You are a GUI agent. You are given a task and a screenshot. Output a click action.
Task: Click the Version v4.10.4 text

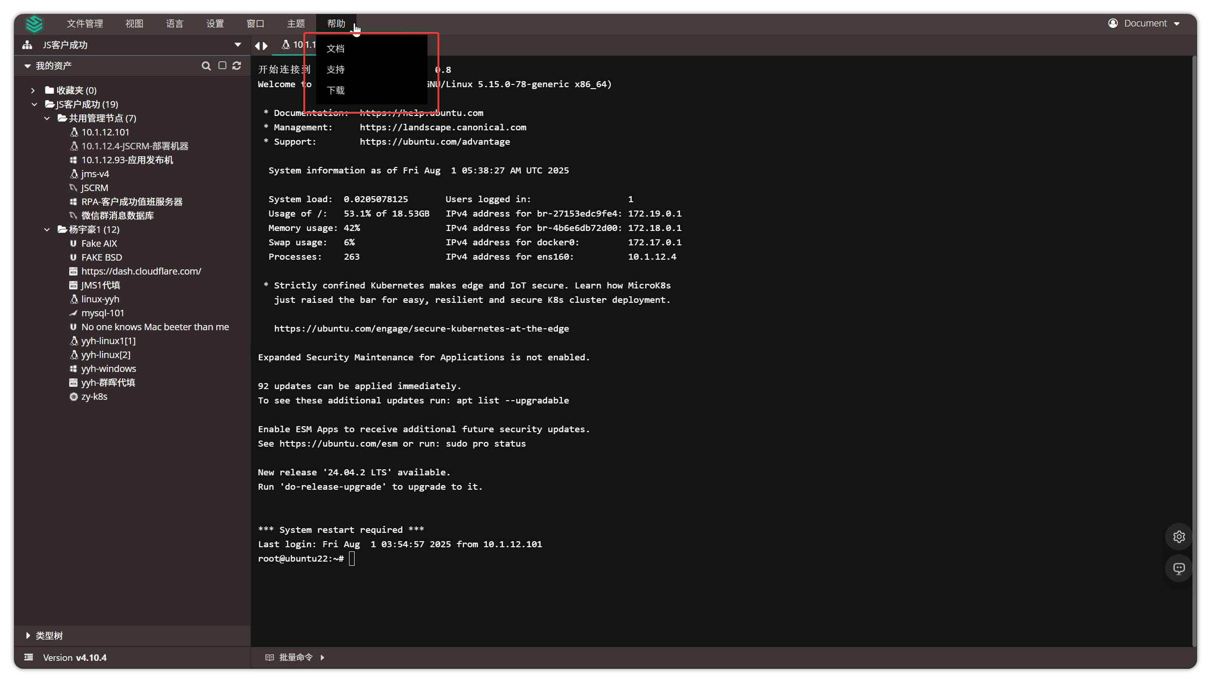75,657
